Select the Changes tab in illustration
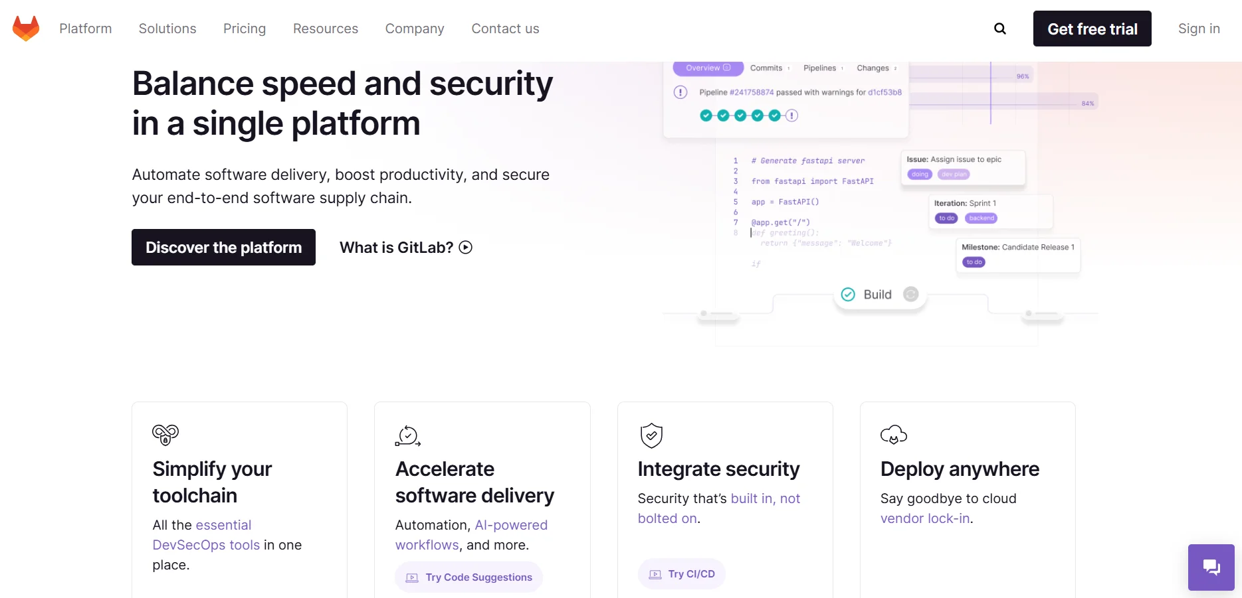 (x=877, y=68)
